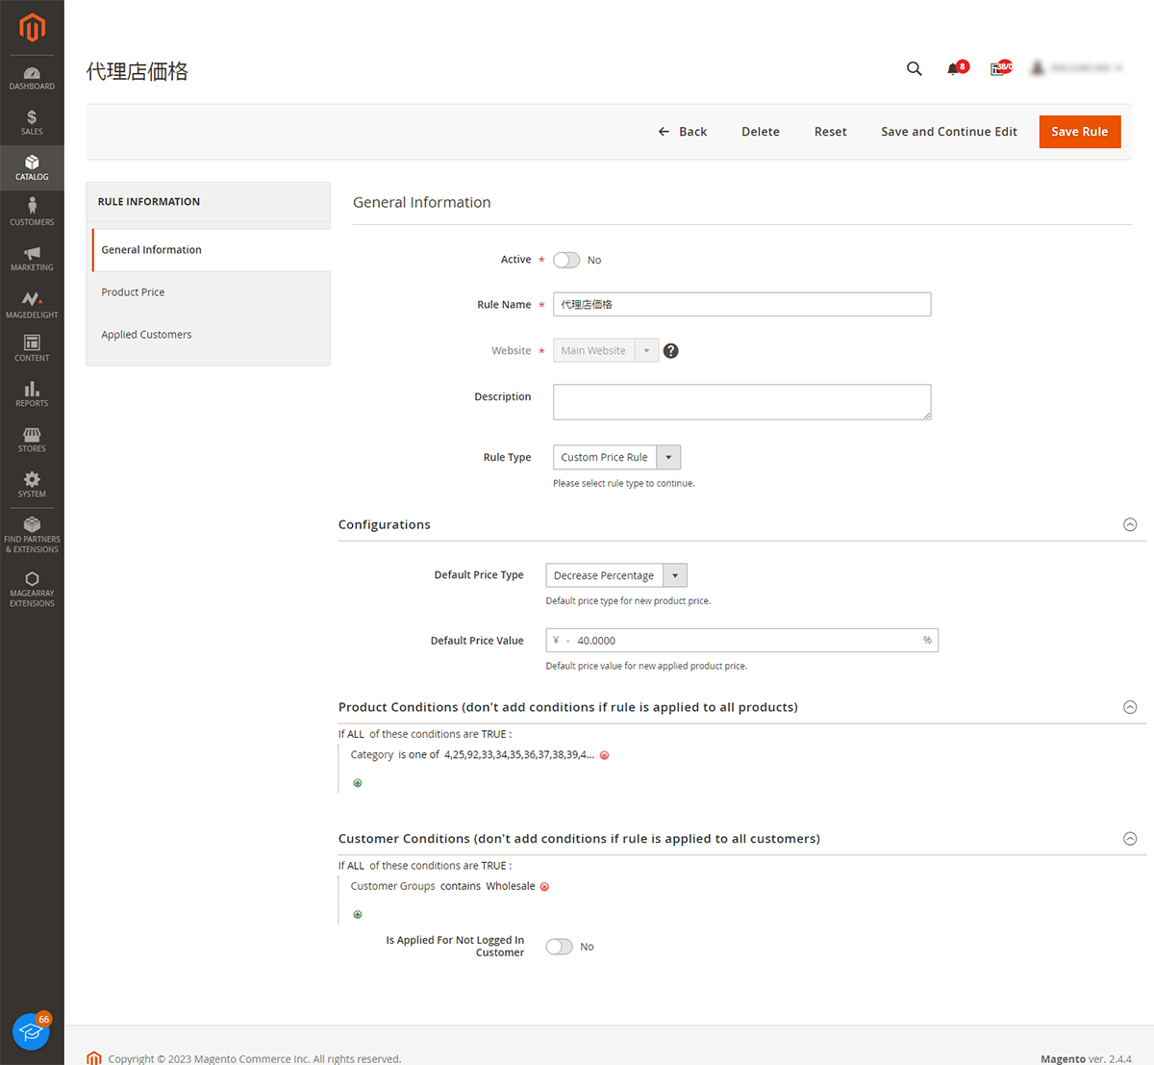This screenshot has height=1065, width=1154.
Task: Open the Reports menu
Action: point(32,394)
